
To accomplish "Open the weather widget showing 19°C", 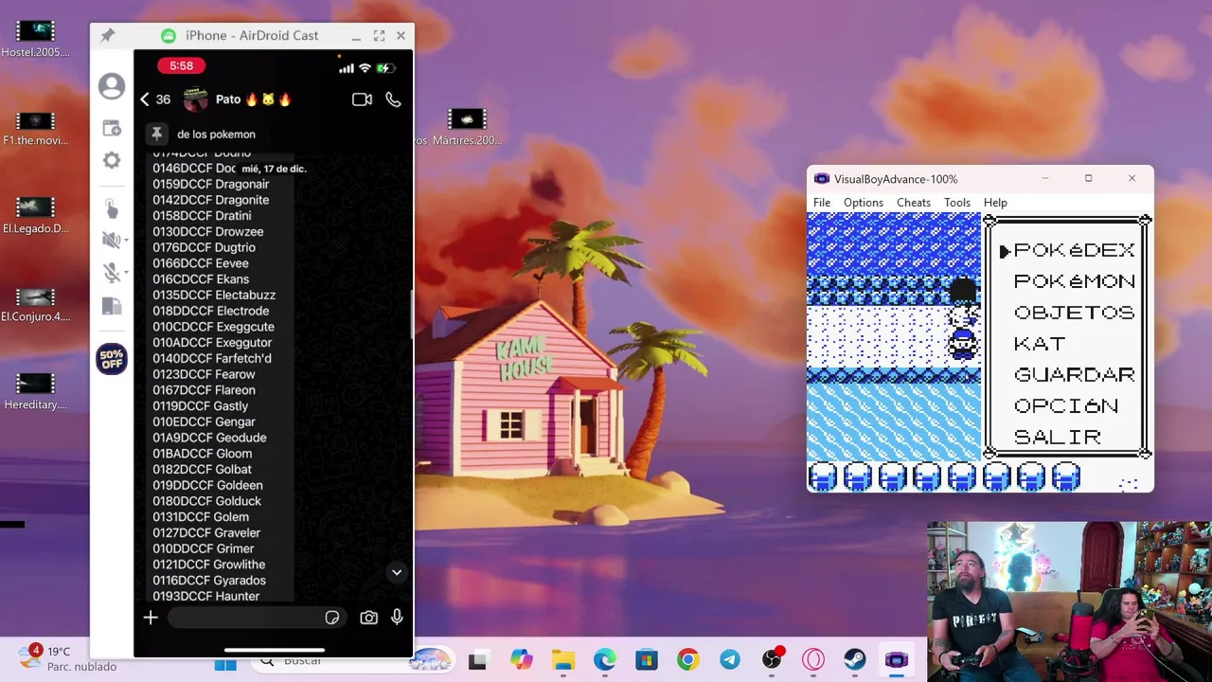I will [x=68, y=658].
